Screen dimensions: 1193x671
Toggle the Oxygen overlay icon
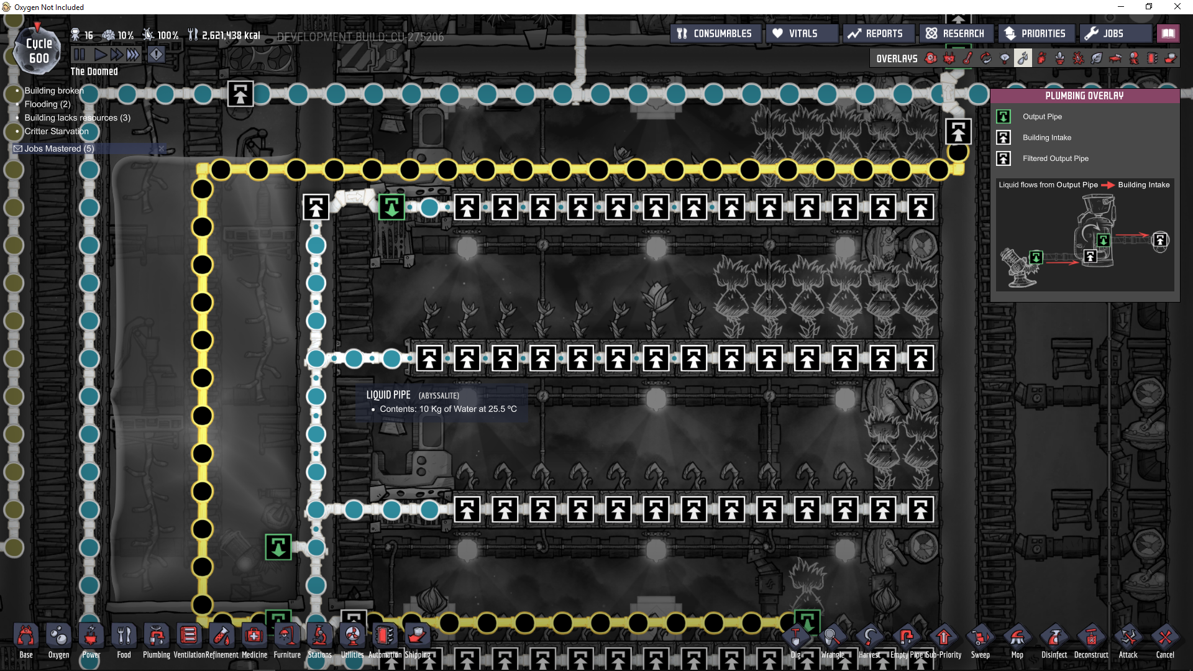click(930, 58)
